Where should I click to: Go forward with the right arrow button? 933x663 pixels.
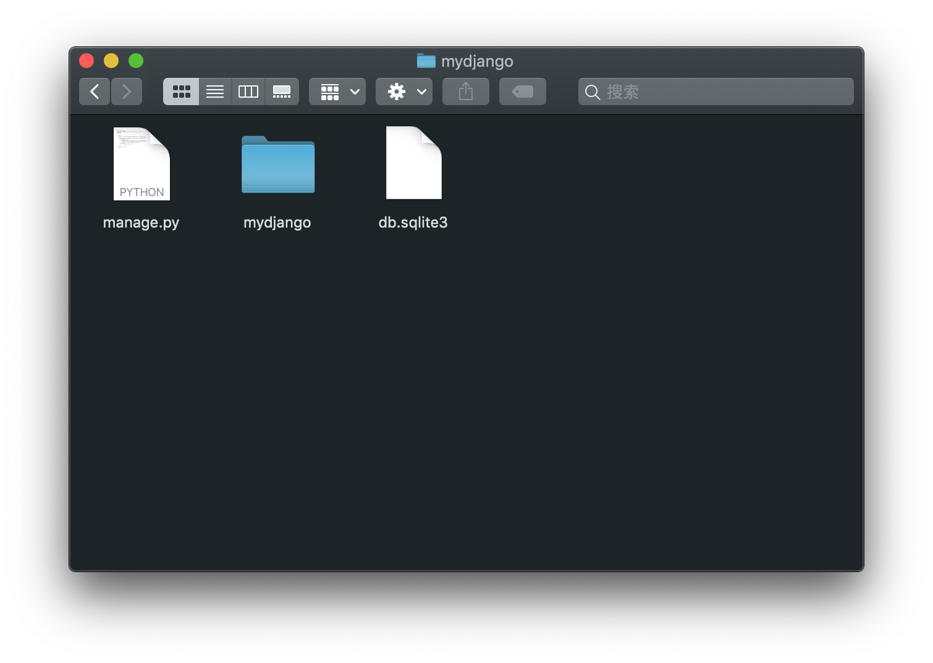(127, 92)
